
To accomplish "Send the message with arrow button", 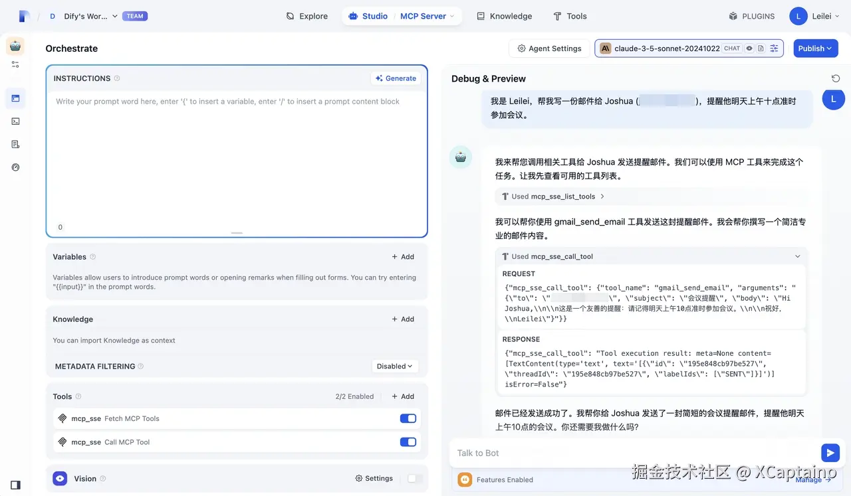I will click(830, 453).
